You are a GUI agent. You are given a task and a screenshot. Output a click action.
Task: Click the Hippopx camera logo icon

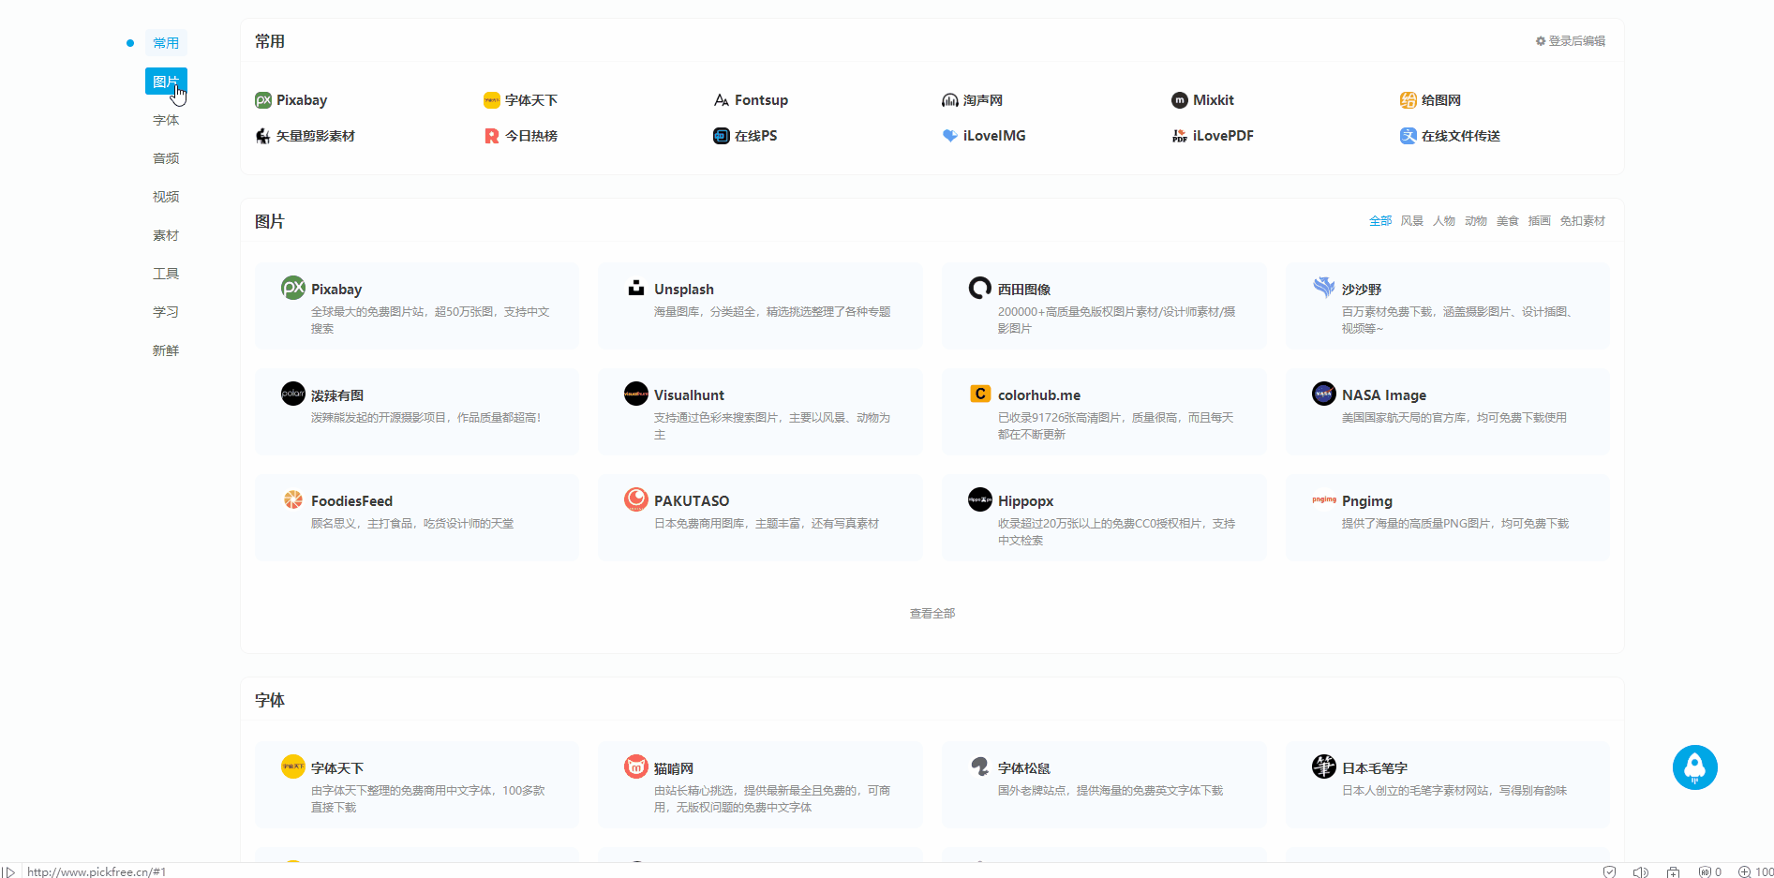[x=979, y=499]
